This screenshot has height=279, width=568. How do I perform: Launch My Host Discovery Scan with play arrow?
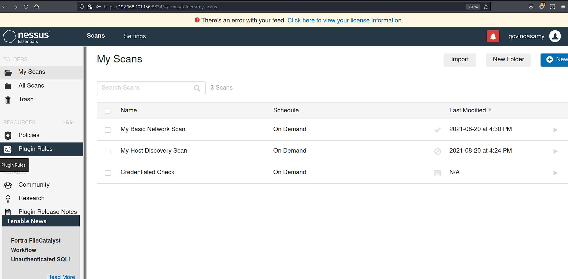click(555, 151)
